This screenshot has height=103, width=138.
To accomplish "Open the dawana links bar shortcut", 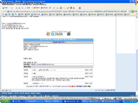I will (67, 14).
